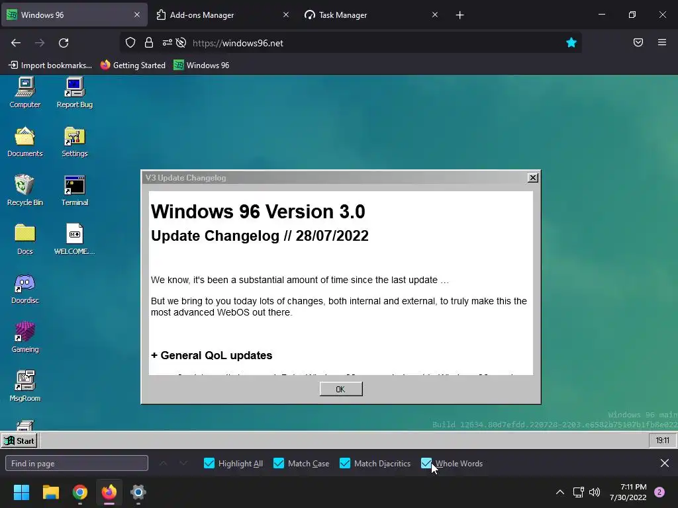Click the blocked autoplay icon in the address bar
Screen dimensions: 678x508
pos(181,43)
